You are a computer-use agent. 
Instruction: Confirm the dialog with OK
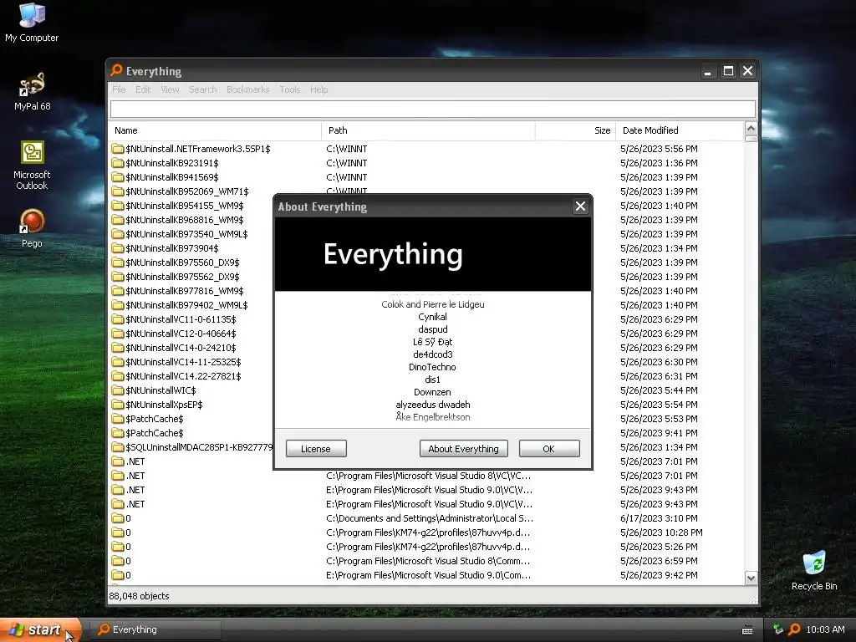point(549,449)
